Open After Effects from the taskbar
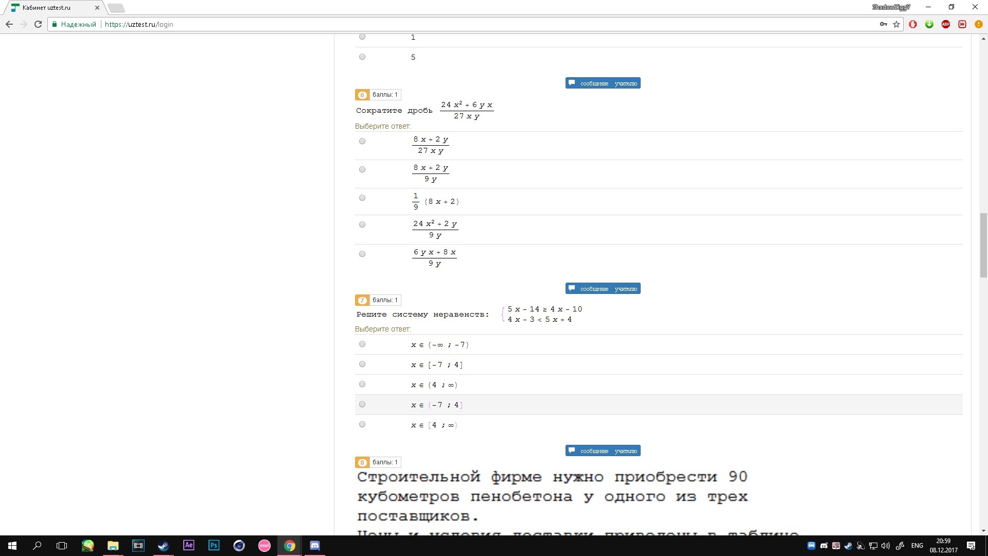This screenshot has width=988, height=556. point(188,546)
